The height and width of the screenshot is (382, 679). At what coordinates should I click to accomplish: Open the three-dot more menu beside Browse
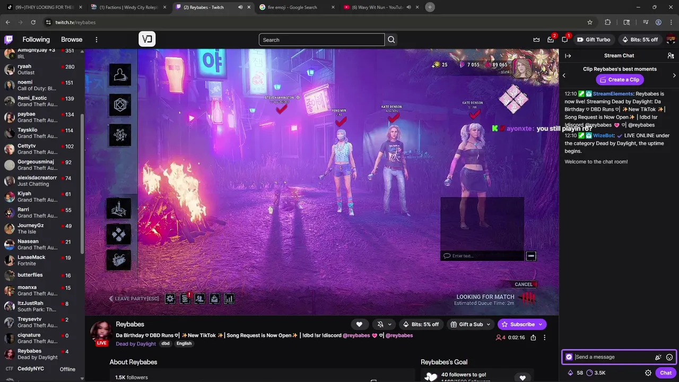96,40
